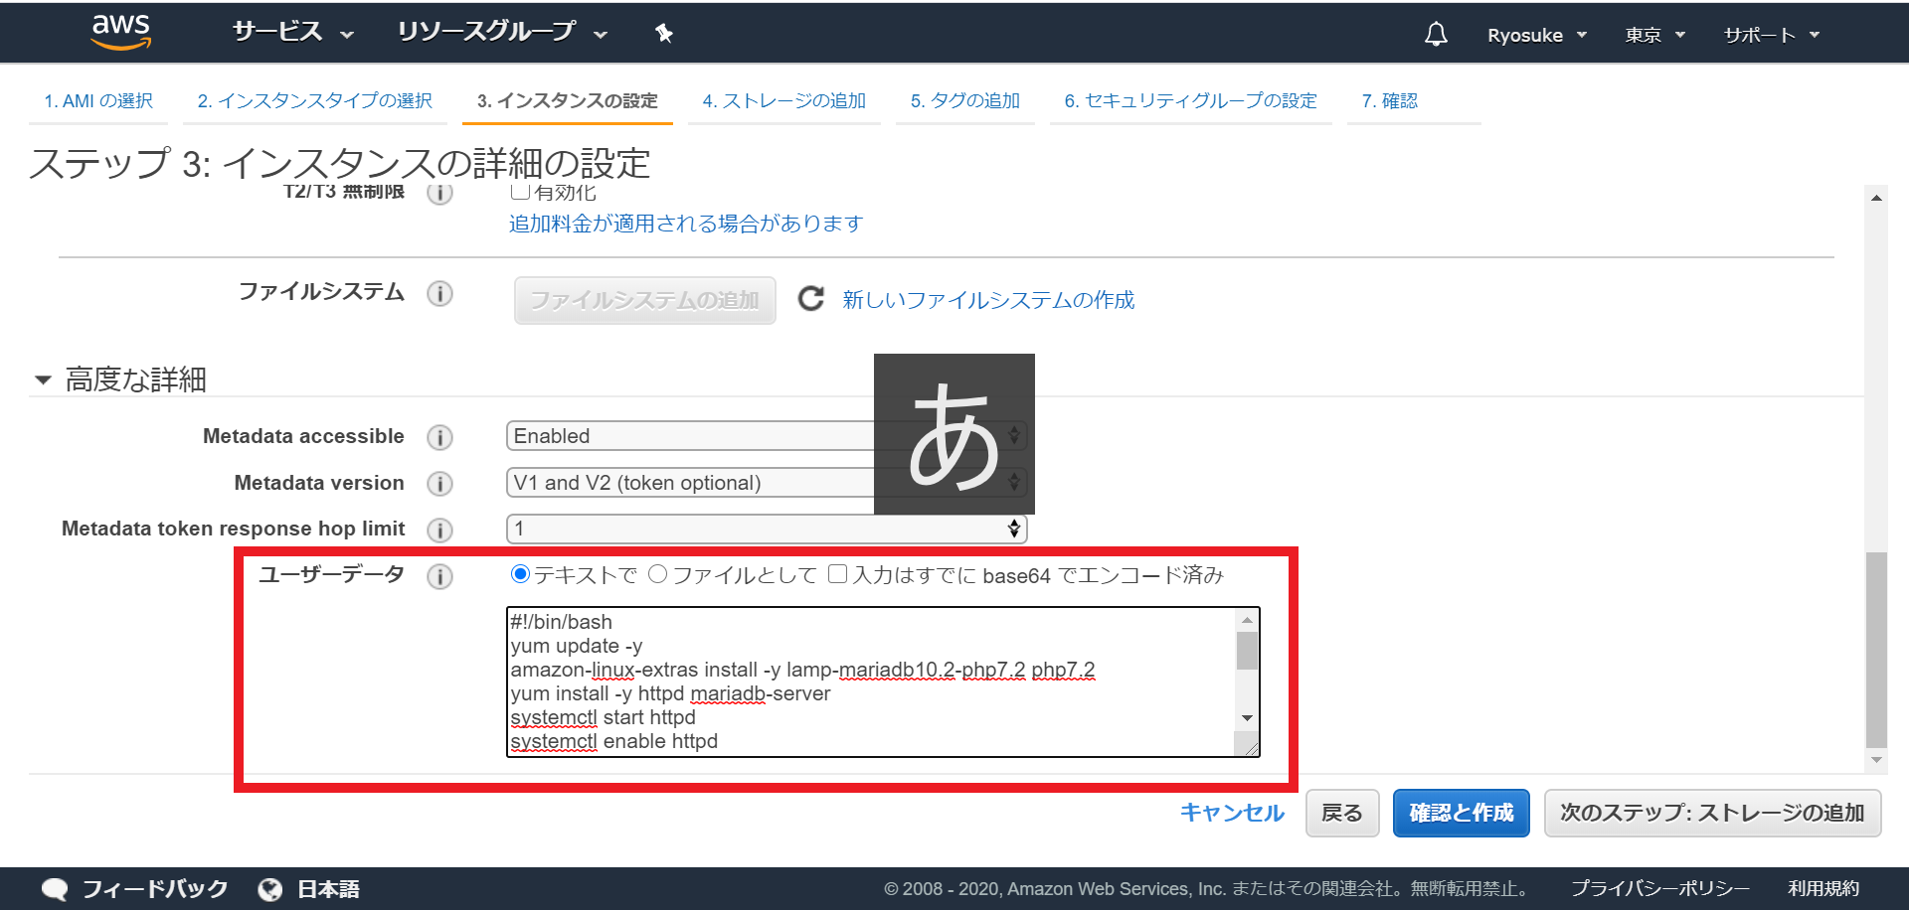The image size is (1909, 910).
Task: Click the フィードバック footer link
Action: [155, 889]
